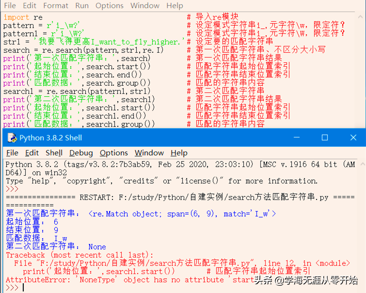Click the traceback File path line

pyautogui.click(x=182, y=263)
